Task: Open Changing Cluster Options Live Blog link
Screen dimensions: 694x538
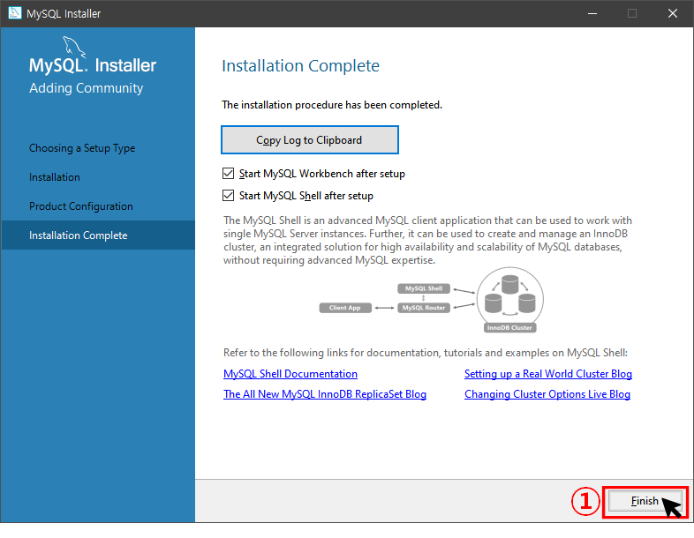Action: (547, 394)
